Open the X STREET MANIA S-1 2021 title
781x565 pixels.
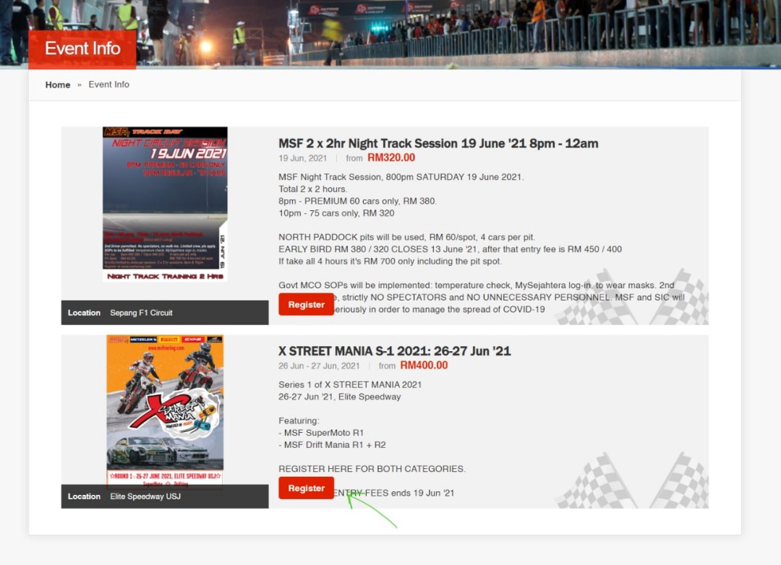coord(395,351)
